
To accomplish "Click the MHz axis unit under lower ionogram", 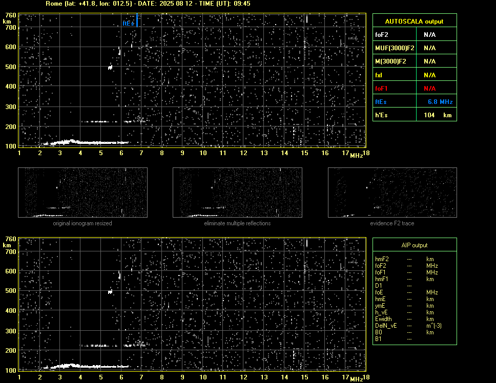I will [x=356, y=379].
